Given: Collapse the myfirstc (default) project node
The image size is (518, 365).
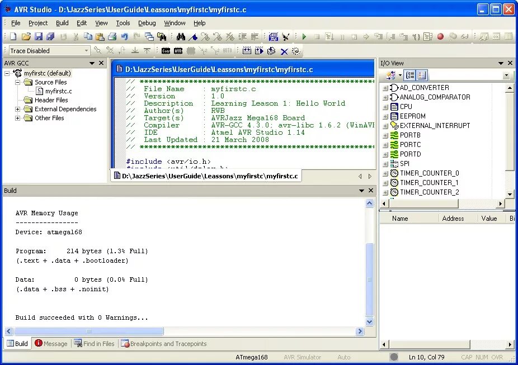Looking at the screenshot, I should [x=7, y=73].
